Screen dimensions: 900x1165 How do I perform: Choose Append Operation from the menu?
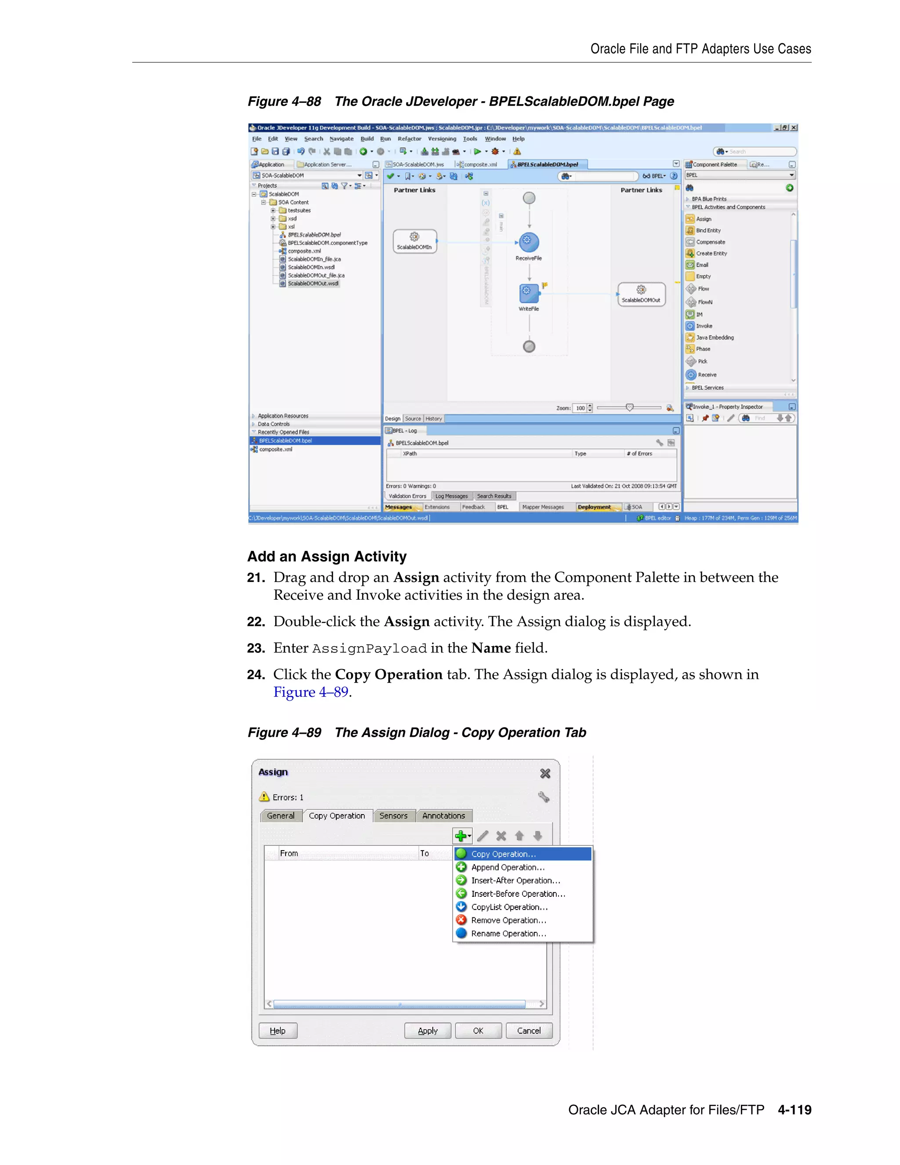(x=523, y=867)
